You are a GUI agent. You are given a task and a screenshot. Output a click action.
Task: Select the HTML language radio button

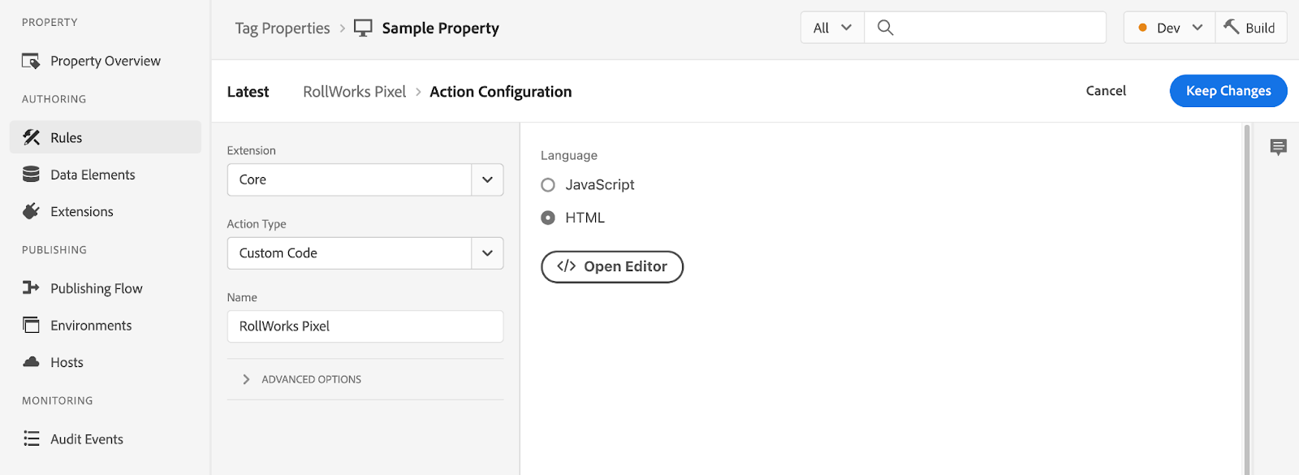pos(548,218)
